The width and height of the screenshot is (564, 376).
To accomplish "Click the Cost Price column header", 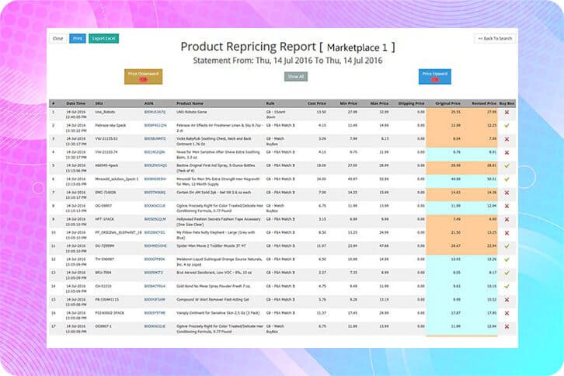I will coord(316,103).
